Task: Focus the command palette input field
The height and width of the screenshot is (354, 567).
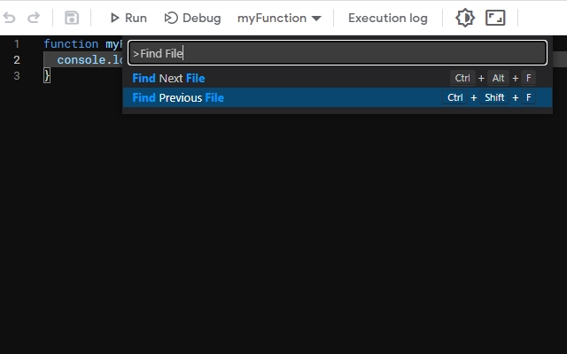Action: click(338, 53)
